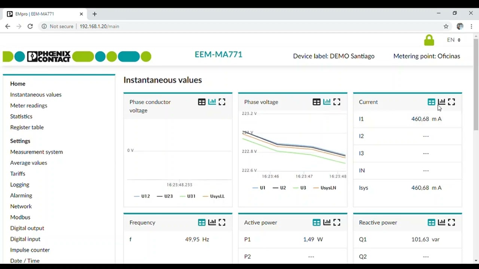Open Average values settings
The height and width of the screenshot is (269, 479).
(x=29, y=163)
